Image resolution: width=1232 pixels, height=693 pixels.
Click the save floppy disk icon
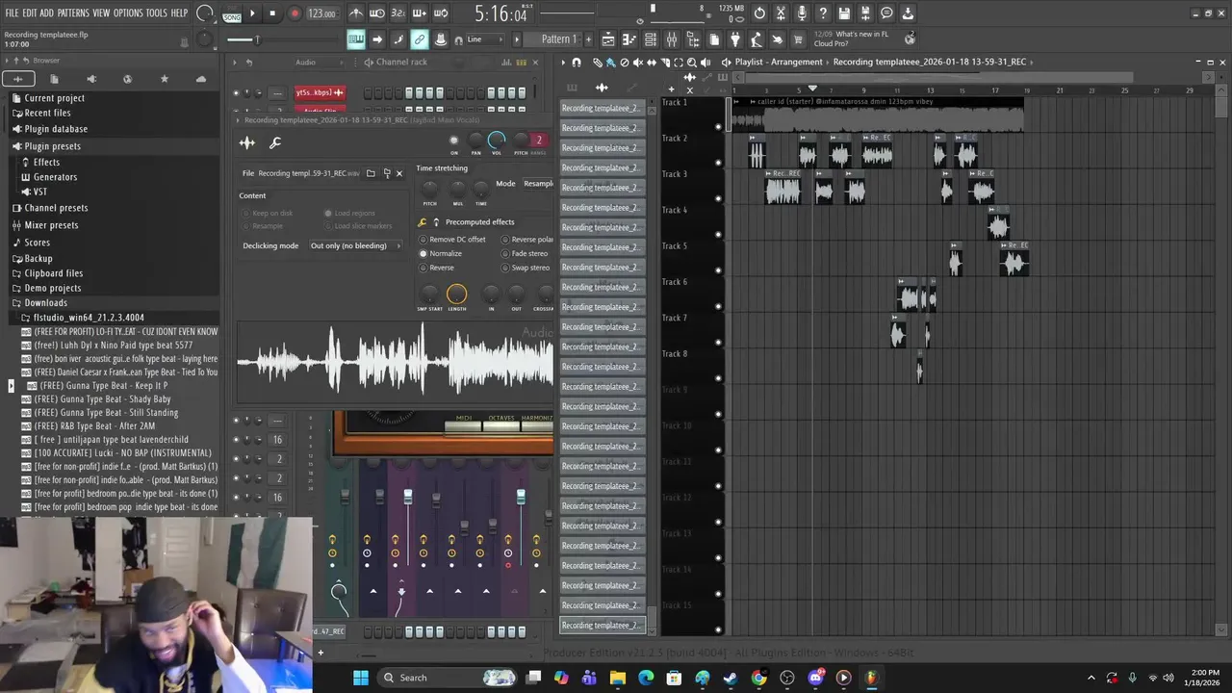(x=844, y=13)
